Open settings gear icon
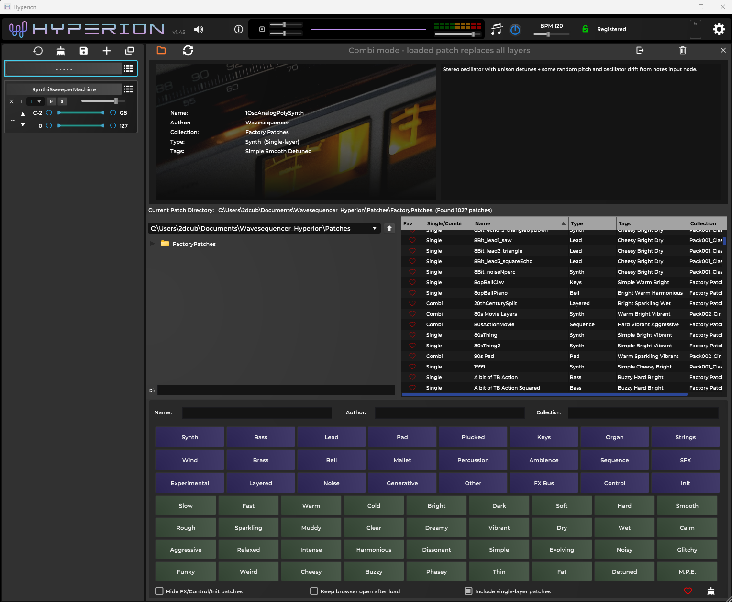The image size is (732, 602). 719,29
